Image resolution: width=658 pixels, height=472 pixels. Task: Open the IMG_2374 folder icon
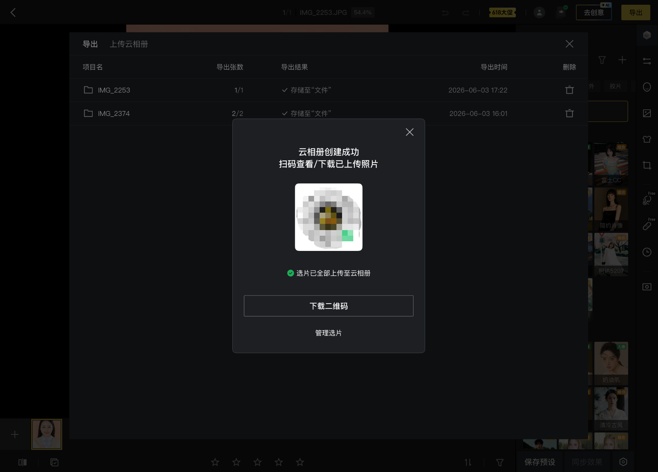pyautogui.click(x=88, y=113)
